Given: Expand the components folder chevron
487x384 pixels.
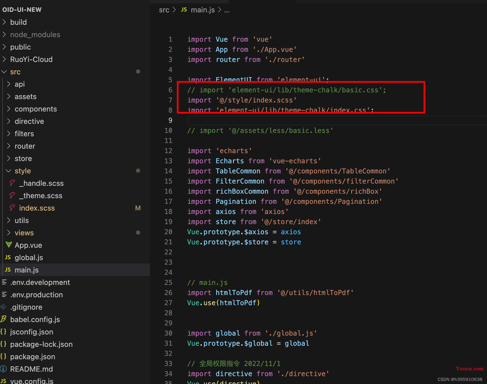Looking at the screenshot, I should (9, 109).
